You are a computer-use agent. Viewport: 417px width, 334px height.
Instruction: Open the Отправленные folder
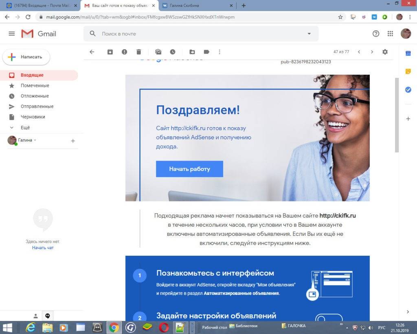37,106
